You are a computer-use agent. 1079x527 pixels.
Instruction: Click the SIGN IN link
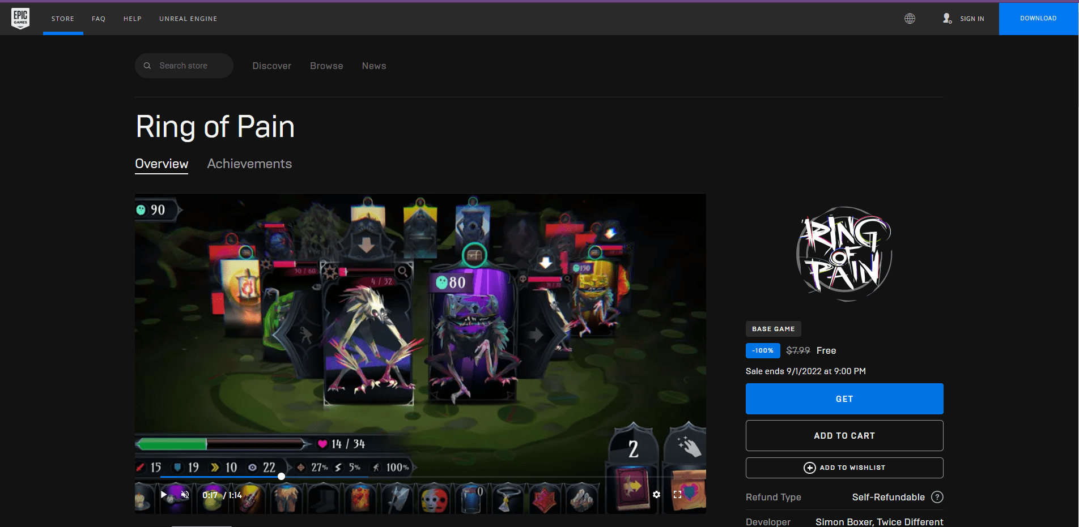[972, 19]
